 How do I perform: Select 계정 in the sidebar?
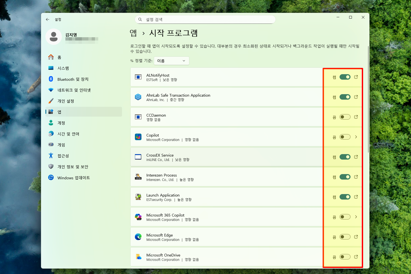tap(84, 123)
